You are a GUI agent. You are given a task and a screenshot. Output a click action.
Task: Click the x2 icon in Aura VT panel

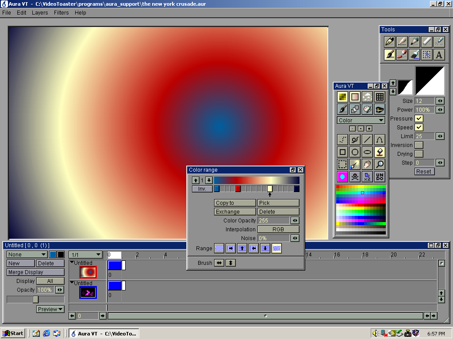point(367,177)
